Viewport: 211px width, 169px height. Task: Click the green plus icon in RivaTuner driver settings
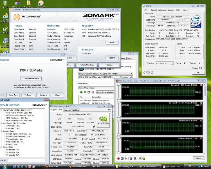[x=81, y=92]
